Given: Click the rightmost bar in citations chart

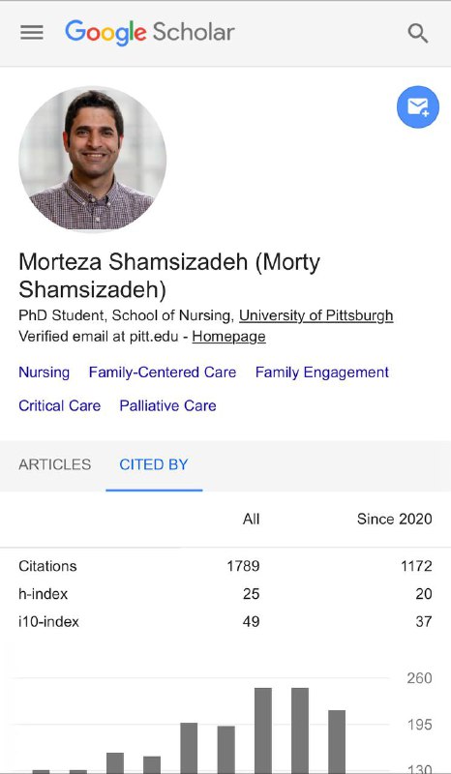Looking at the screenshot, I should click(x=337, y=741).
